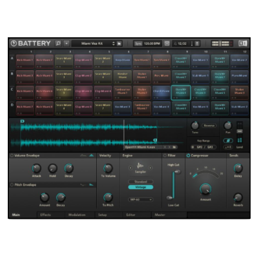Toggle the Reverse sample button
Image resolution: width=259 pixels, height=259 pixels.
point(209,125)
